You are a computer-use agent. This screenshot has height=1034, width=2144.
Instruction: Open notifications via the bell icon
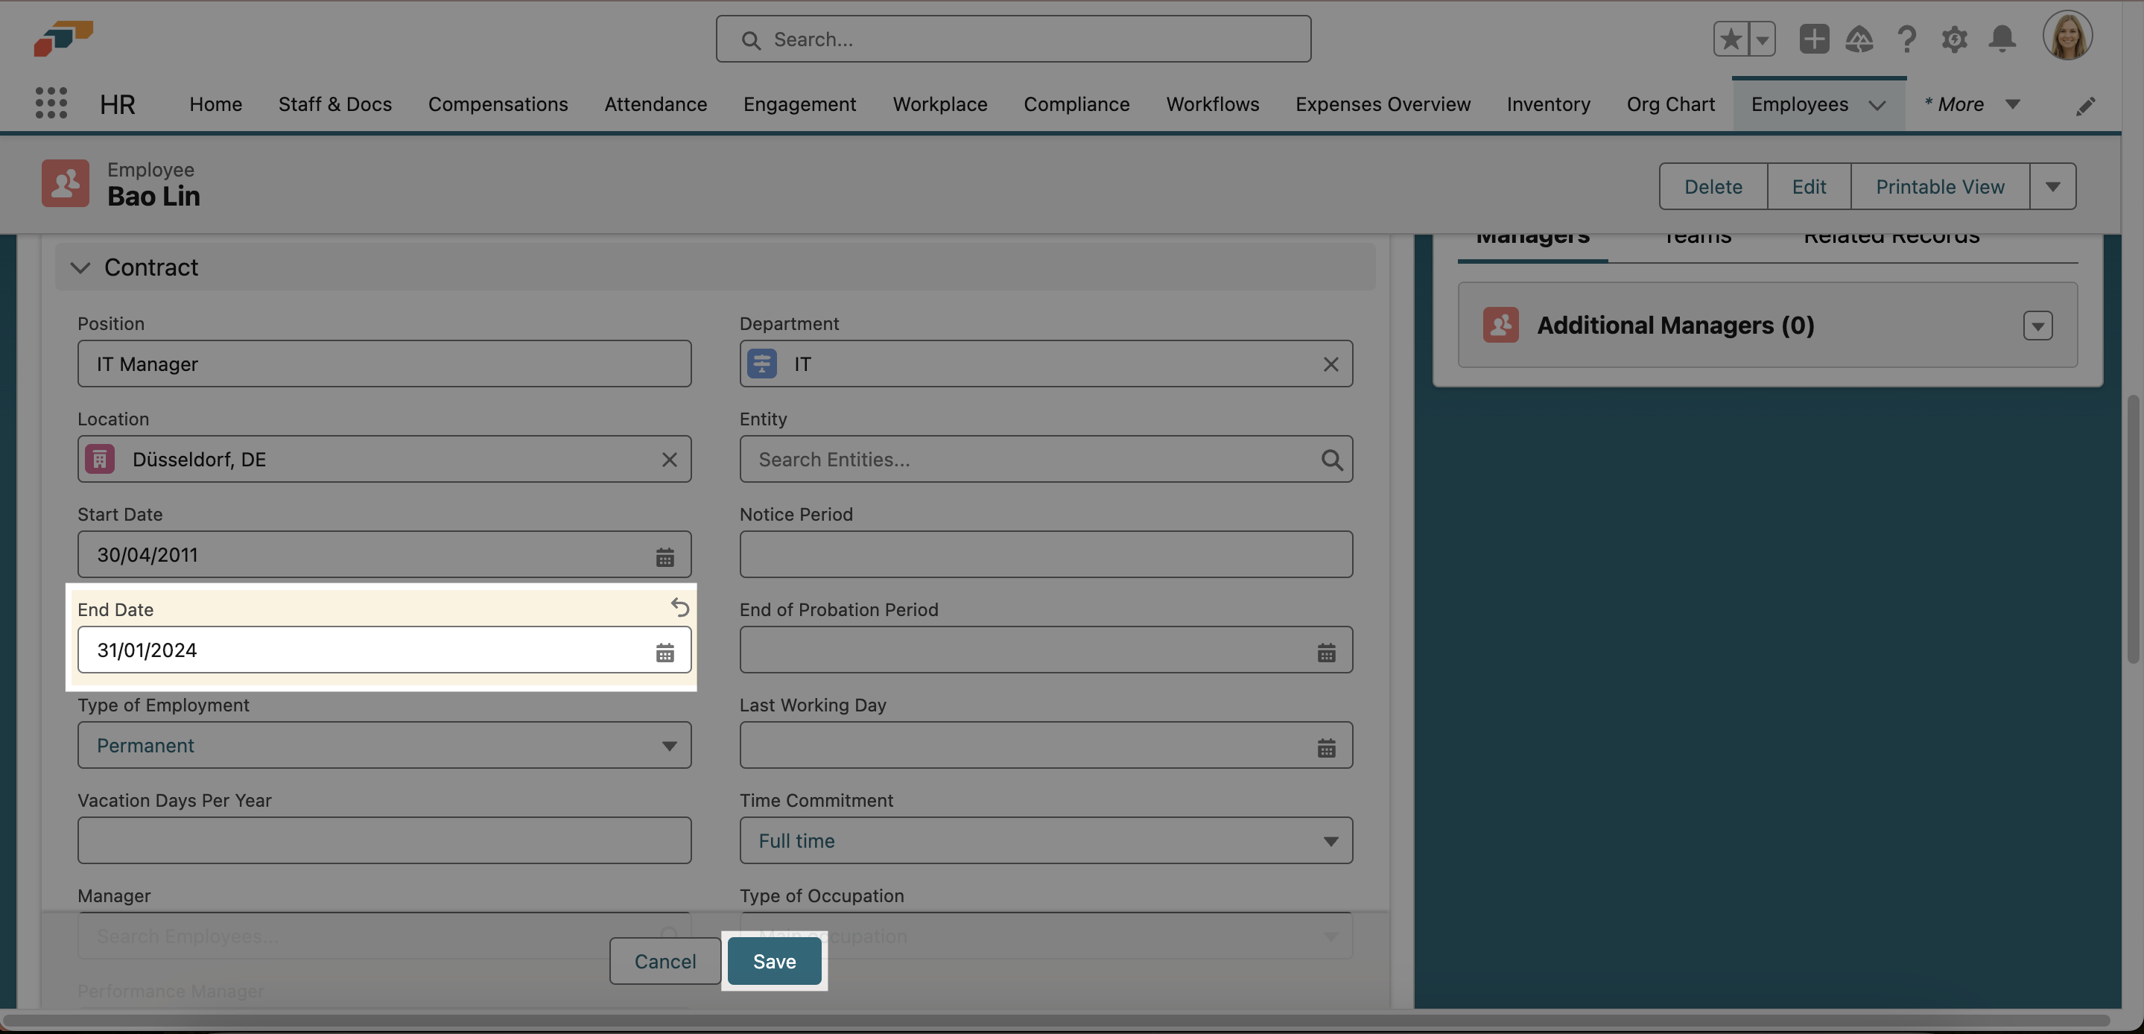pos(2002,38)
